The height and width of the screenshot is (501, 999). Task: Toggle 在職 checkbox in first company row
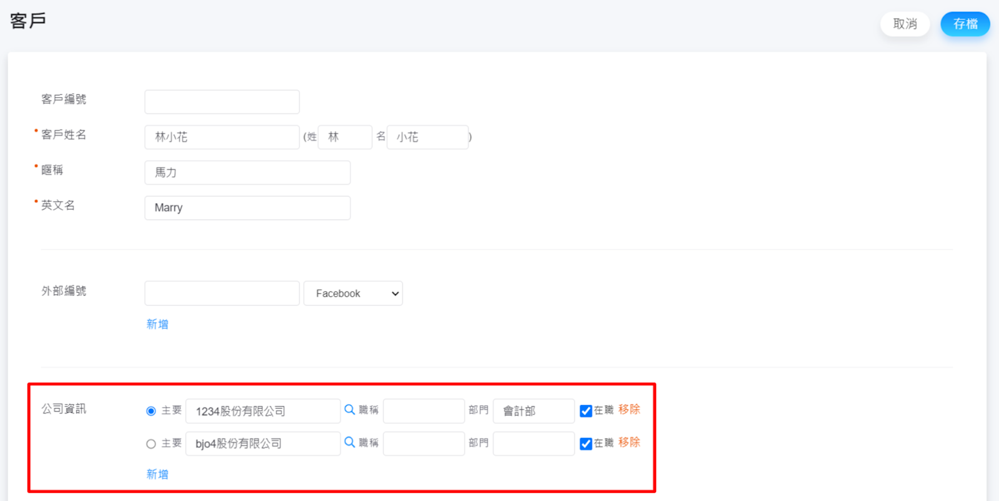(585, 411)
